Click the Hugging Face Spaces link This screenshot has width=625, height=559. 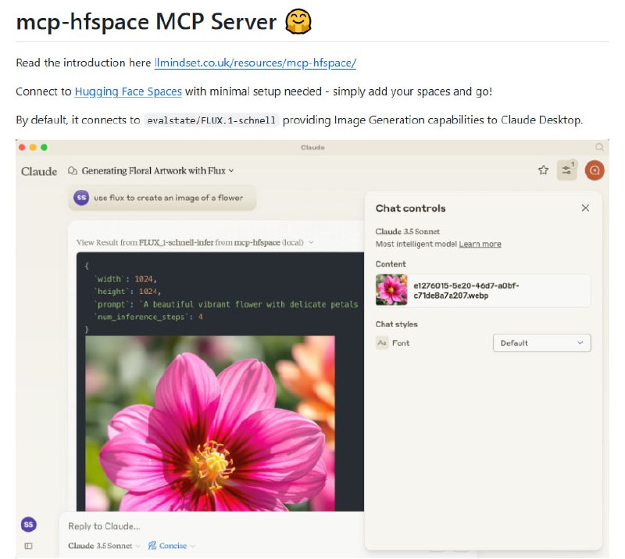127,91
